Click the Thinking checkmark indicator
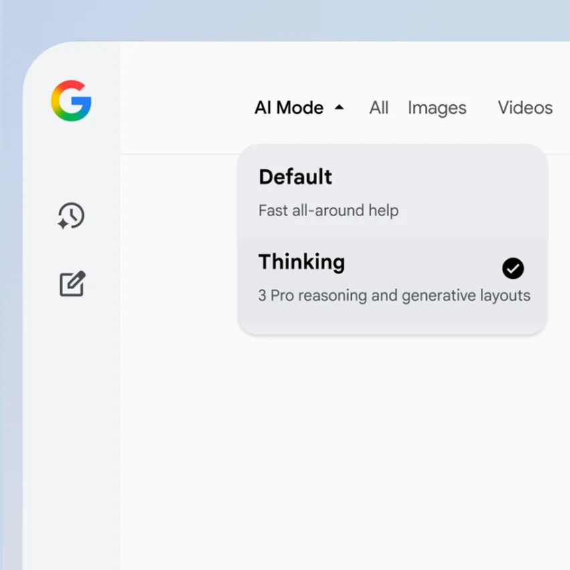Screen dimensions: 570x570 [x=513, y=268]
